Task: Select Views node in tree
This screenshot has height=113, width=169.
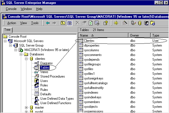Action: click(44, 72)
